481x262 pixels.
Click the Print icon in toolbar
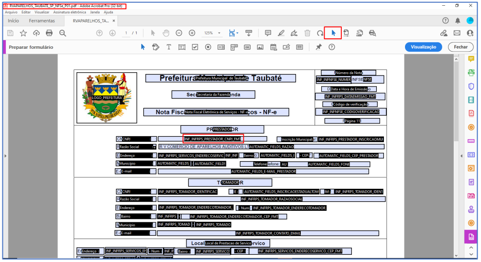coord(49,33)
